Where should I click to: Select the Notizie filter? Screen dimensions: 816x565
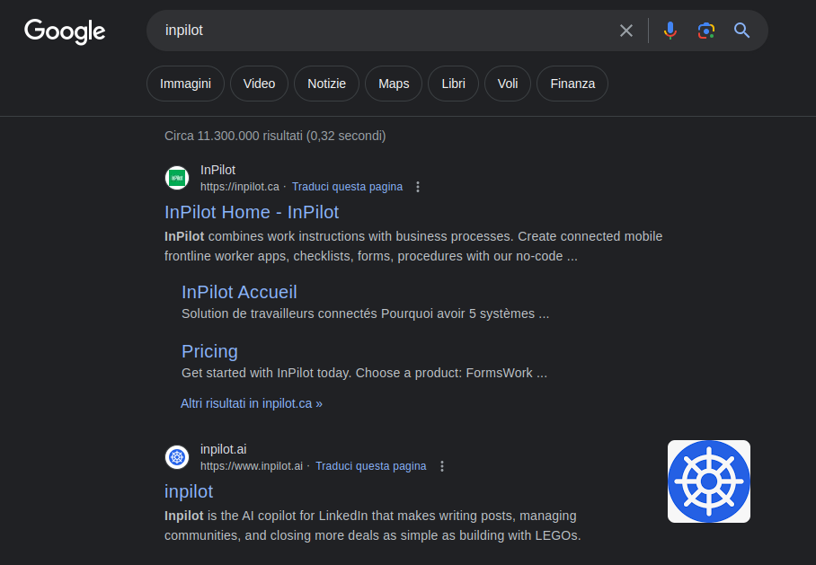[x=326, y=84]
